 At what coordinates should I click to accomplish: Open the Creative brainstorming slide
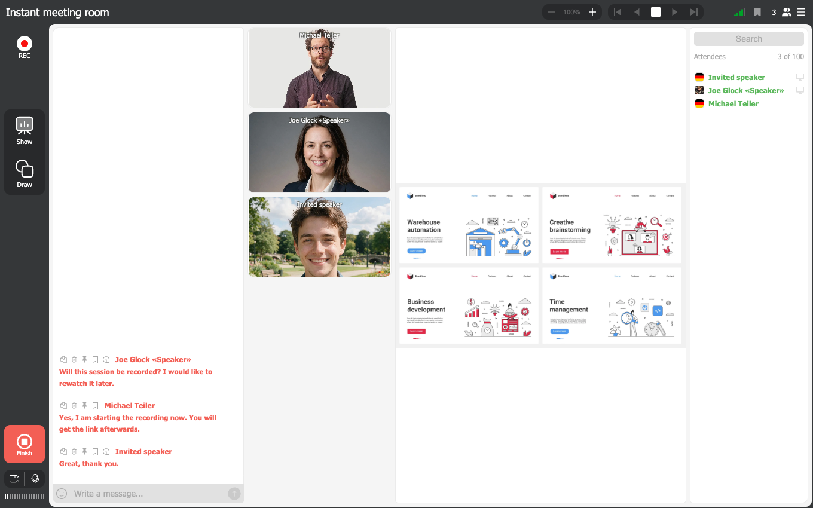coord(612,225)
